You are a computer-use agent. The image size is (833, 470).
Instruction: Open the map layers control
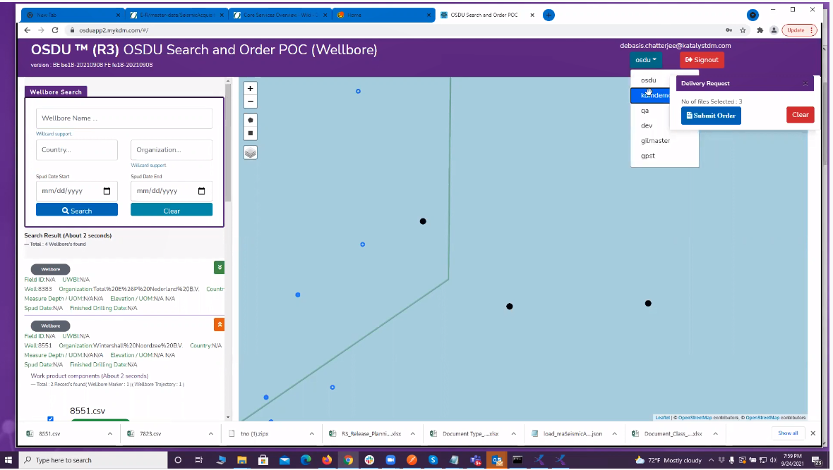pos(250,152)
